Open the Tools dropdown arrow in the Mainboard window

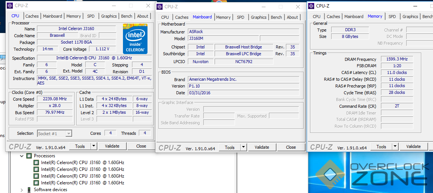(x=243, y=147)
